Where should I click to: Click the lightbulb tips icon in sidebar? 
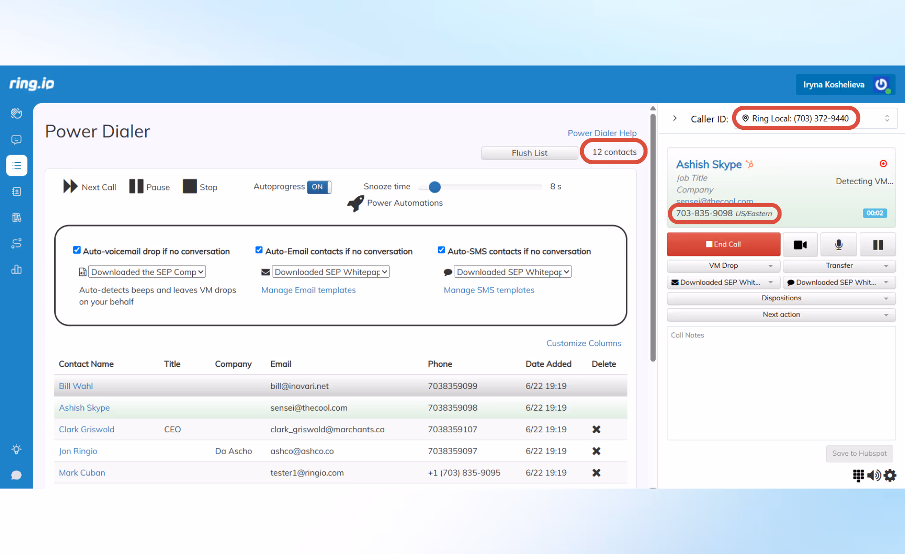coord(16,449)
